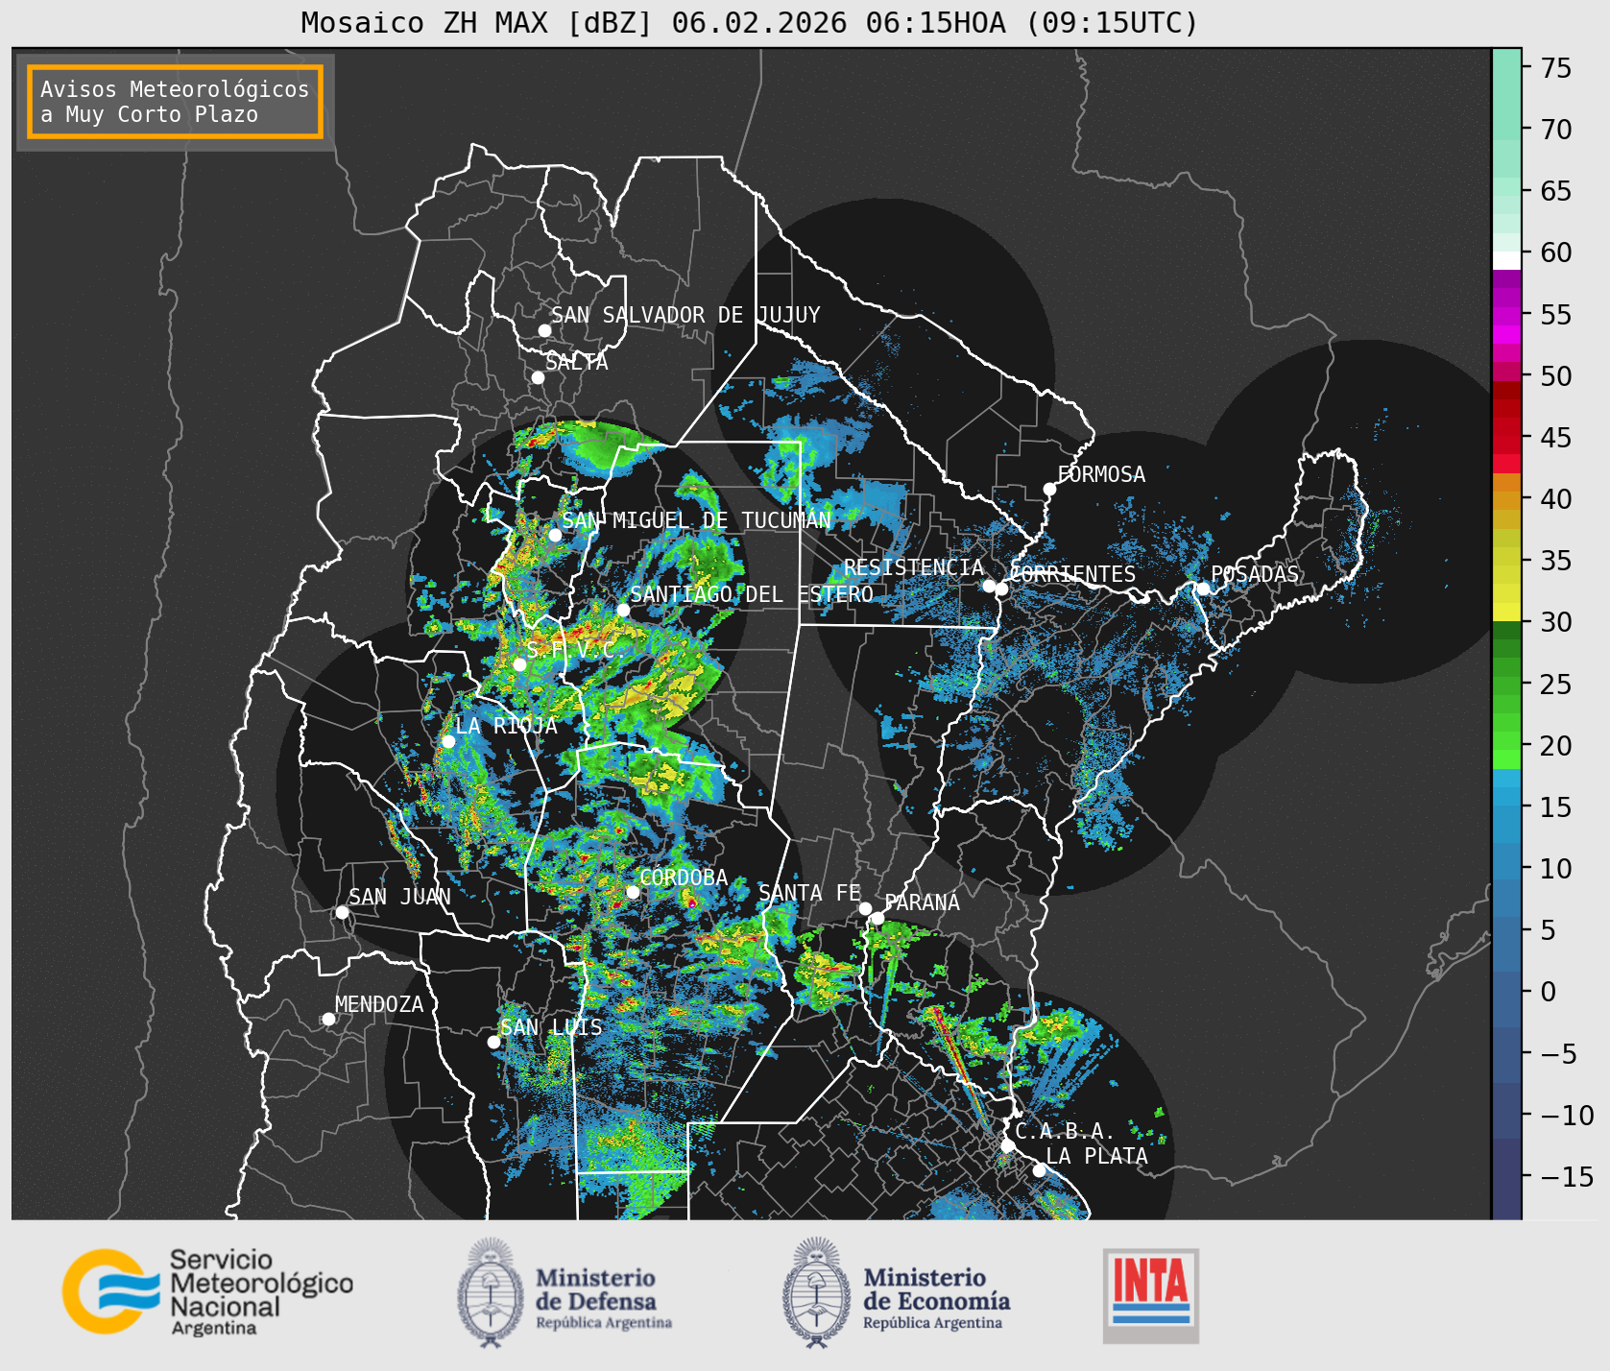The width and height of the screenshot is (1610, 1371).
Task: Click the '75' value on the dBZ scale
Action: [1556, 68]
